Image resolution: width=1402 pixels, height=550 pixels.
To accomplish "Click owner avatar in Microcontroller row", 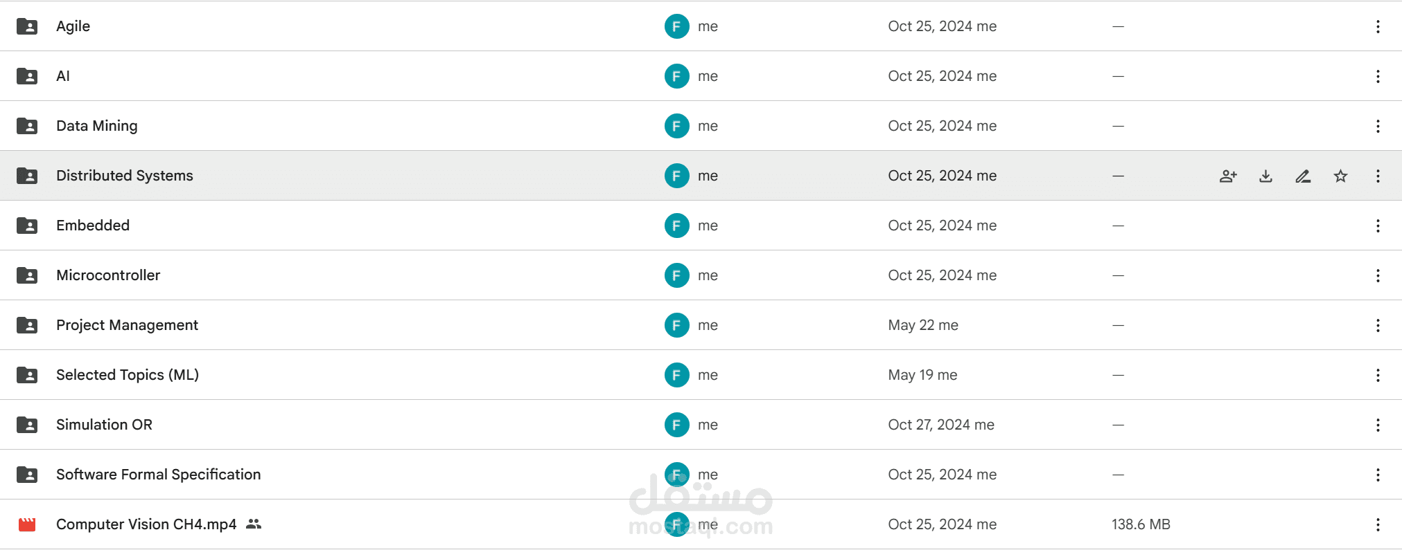I will pyautogui.click(x=676, y=275).
